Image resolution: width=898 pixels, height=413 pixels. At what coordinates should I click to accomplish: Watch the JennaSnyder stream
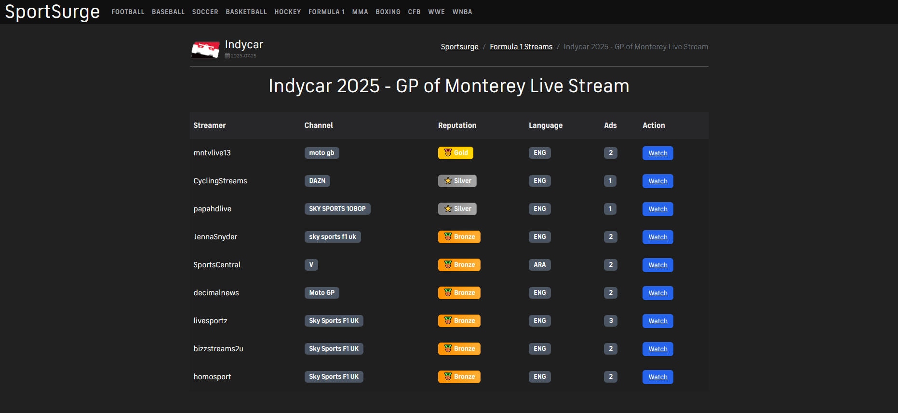[658, 237]
